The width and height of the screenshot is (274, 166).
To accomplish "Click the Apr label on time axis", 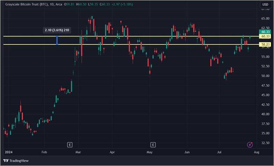I will pyautogui.click(x=112, y=152).
